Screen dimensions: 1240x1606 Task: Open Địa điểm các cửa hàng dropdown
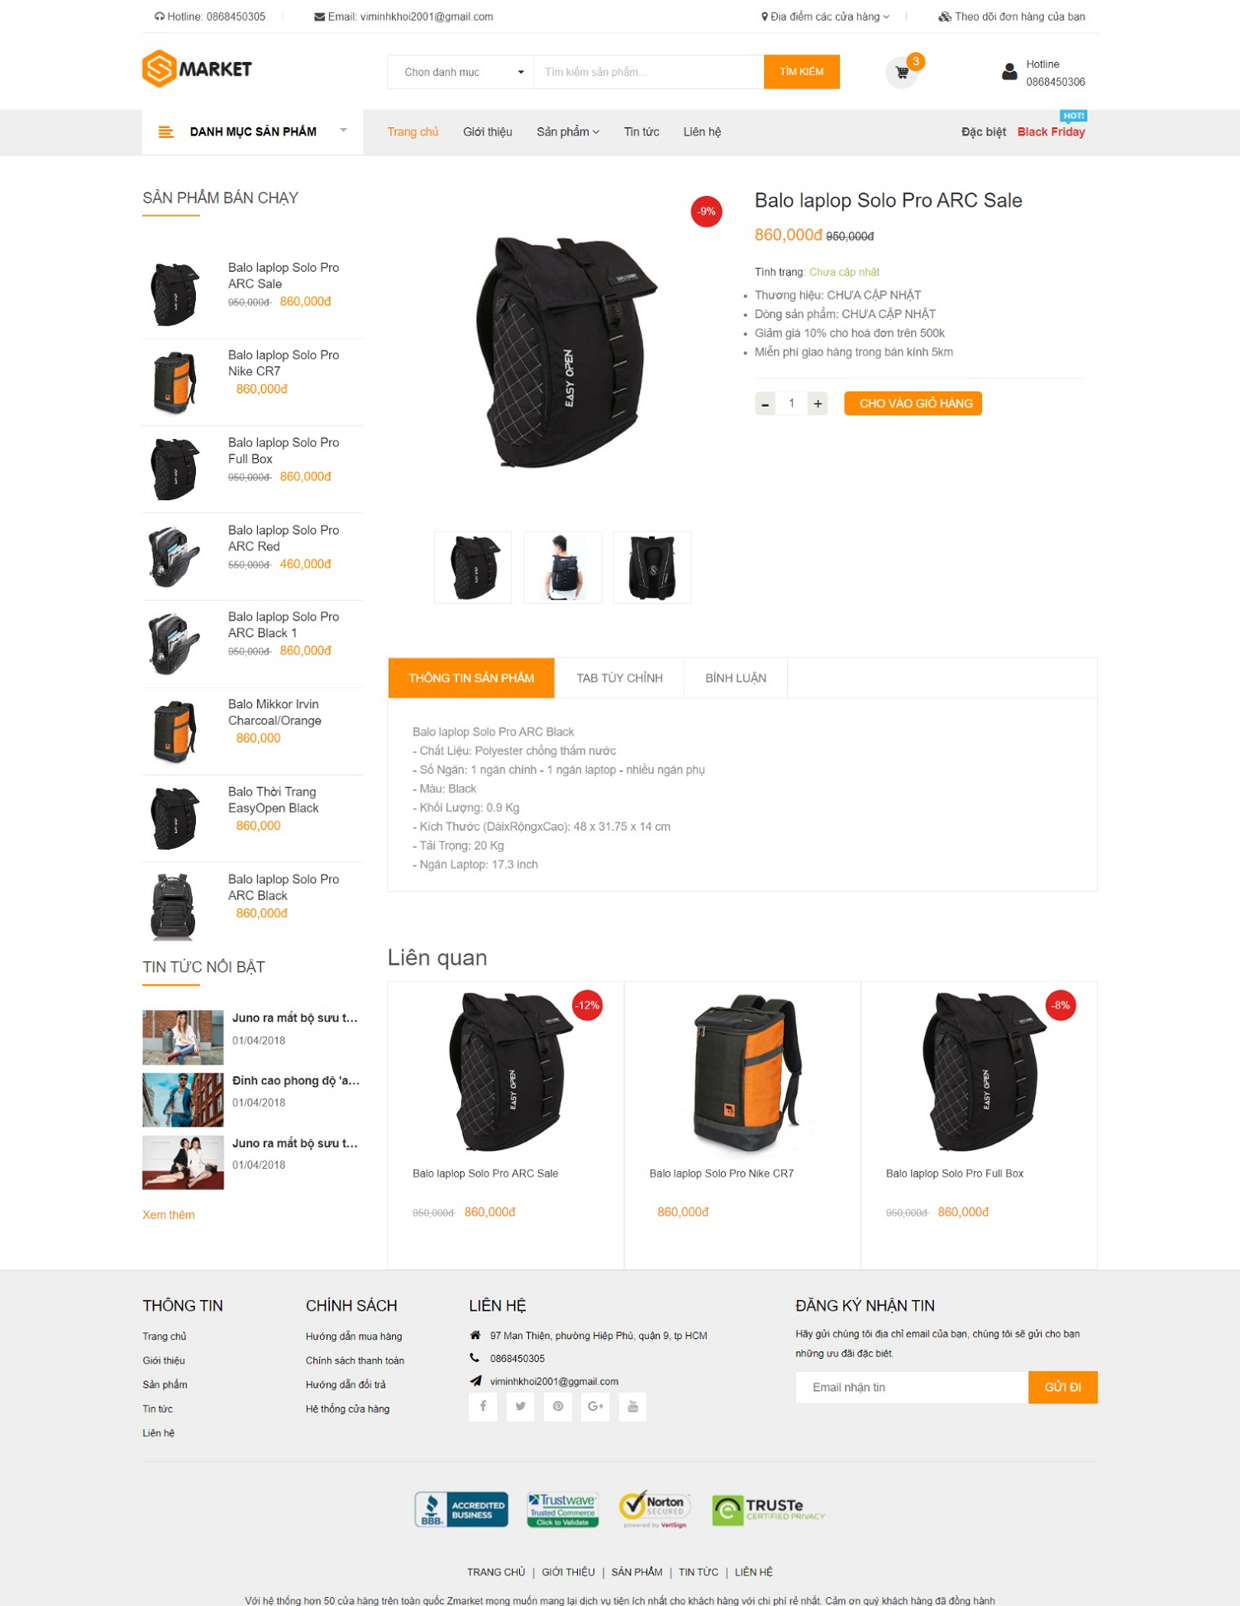tap(825, 17)
